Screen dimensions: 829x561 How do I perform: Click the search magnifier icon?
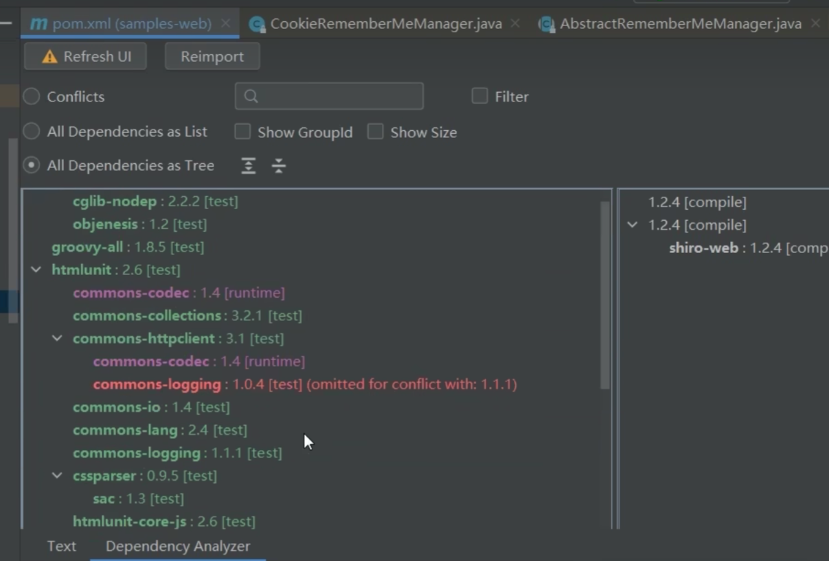251,97
